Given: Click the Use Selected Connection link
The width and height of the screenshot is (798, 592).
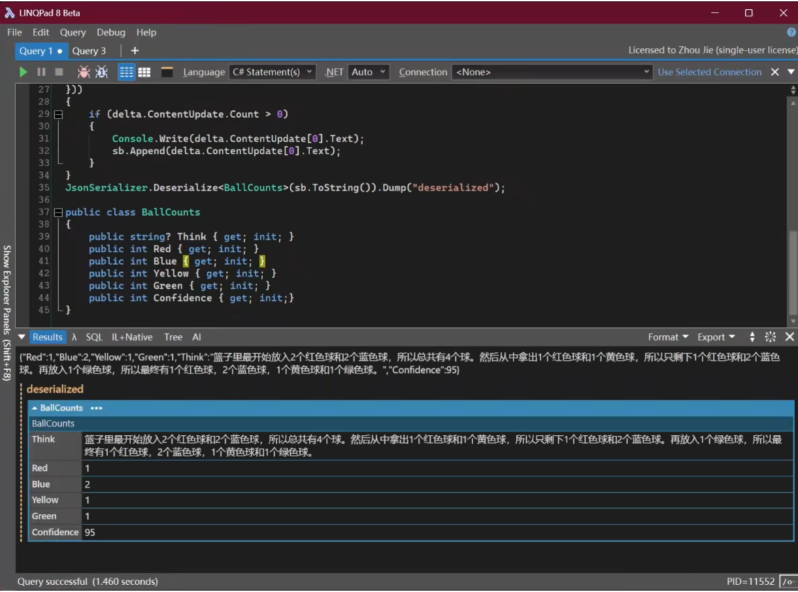Looking at the screenshot, I should (709, 72).
